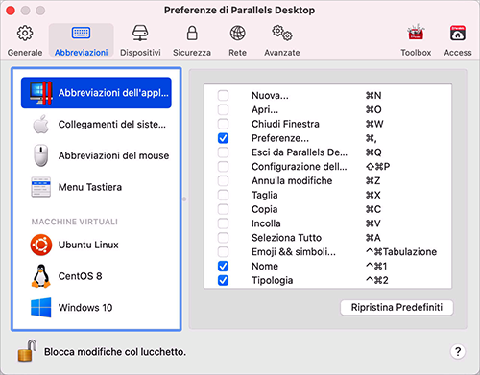The height and width of the screenshot is (375, 480).
Task: Enable the Taglia shortcut checkbox
Action: pos(223,195)
